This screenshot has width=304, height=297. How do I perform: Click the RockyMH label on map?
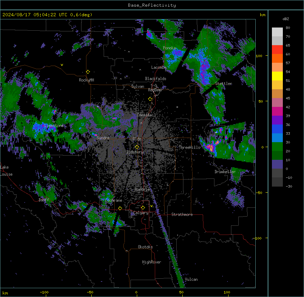pos(86,80)
